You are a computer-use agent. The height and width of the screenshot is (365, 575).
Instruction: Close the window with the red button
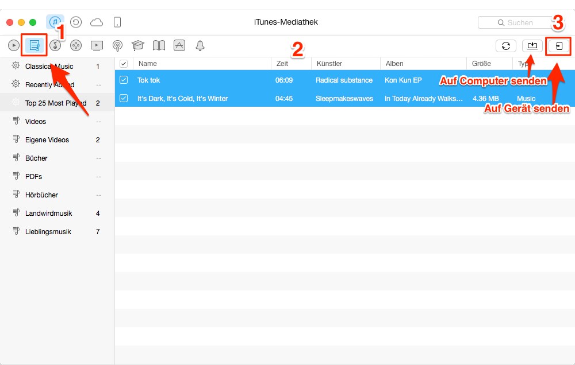(x=10, y=22)
